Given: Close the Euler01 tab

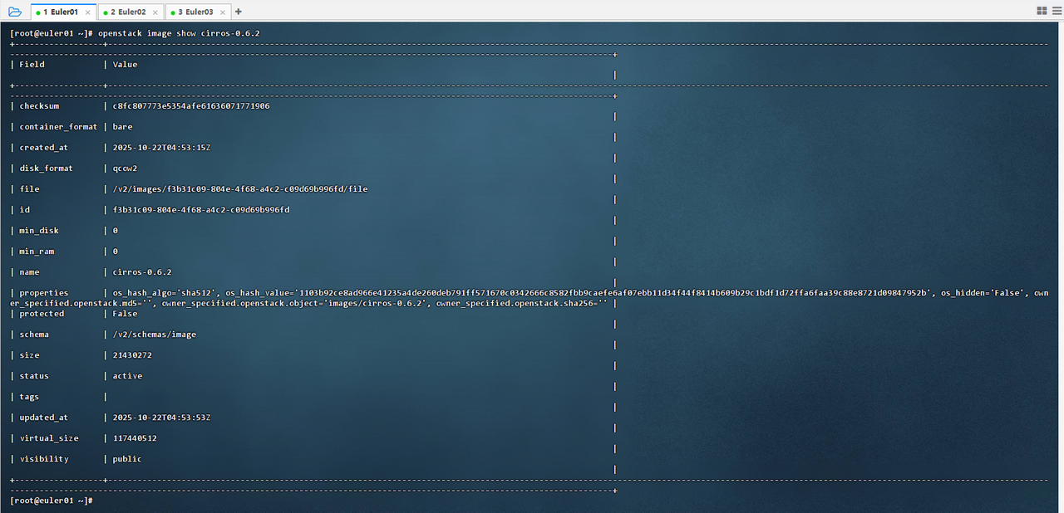Looking at the screenshot, I should [88, 12].
